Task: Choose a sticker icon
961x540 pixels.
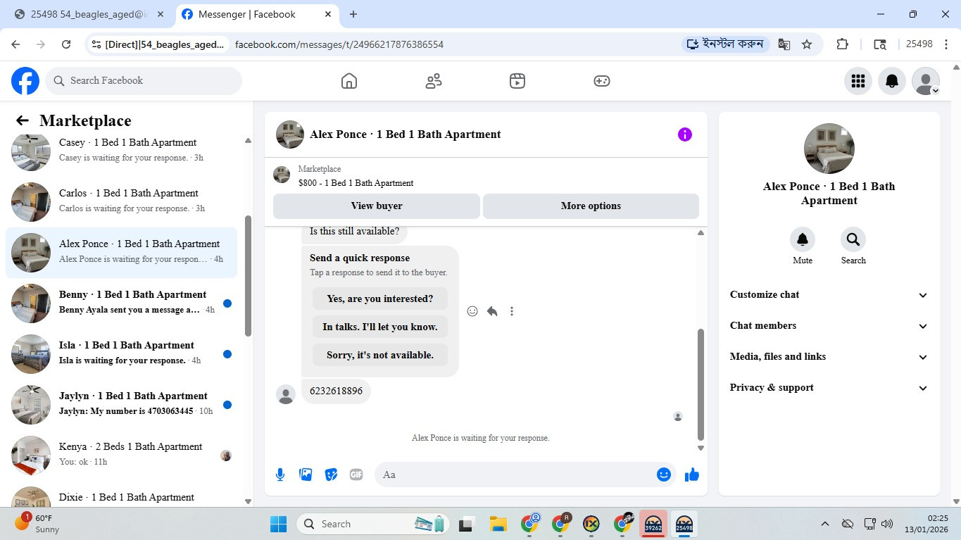Action: (x=331, y=475)
